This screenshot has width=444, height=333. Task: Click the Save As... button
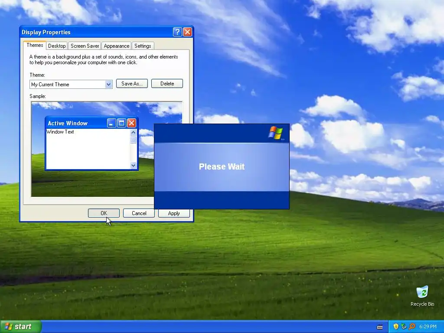coord(132,84)
